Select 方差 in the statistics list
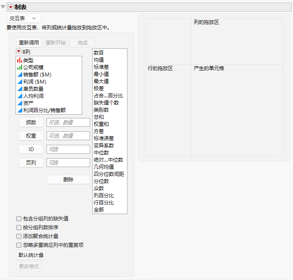 110,131
